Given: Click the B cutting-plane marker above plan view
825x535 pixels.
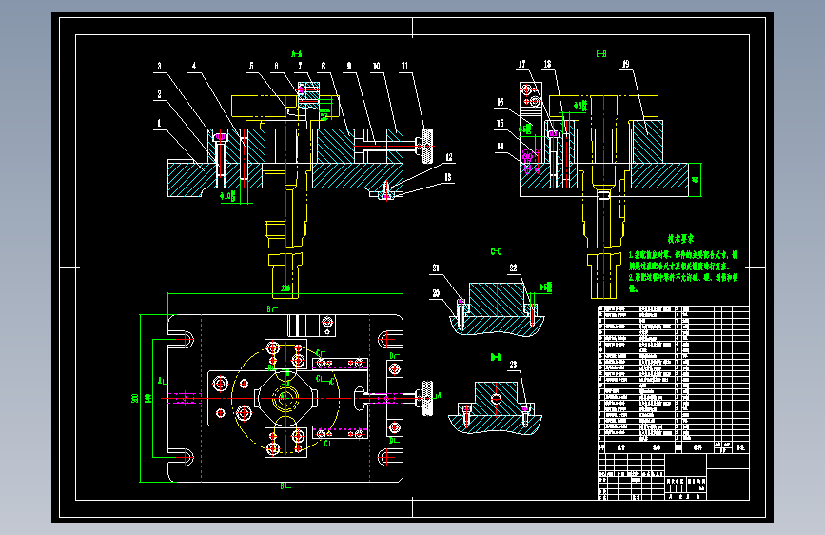Looking at the screenshot, I should point(271,309).
